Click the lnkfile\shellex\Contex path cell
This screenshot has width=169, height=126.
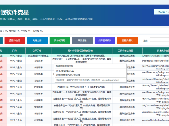(x=156, y=120)
